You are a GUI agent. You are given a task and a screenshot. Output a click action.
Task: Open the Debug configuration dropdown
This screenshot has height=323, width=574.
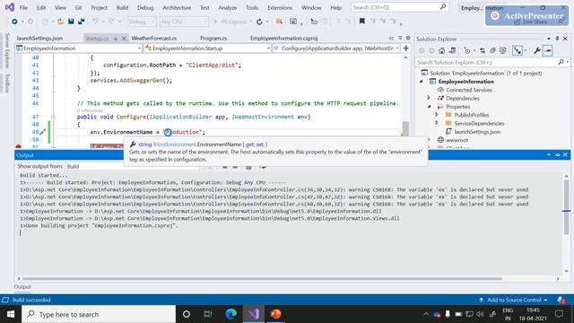point(143,22)
